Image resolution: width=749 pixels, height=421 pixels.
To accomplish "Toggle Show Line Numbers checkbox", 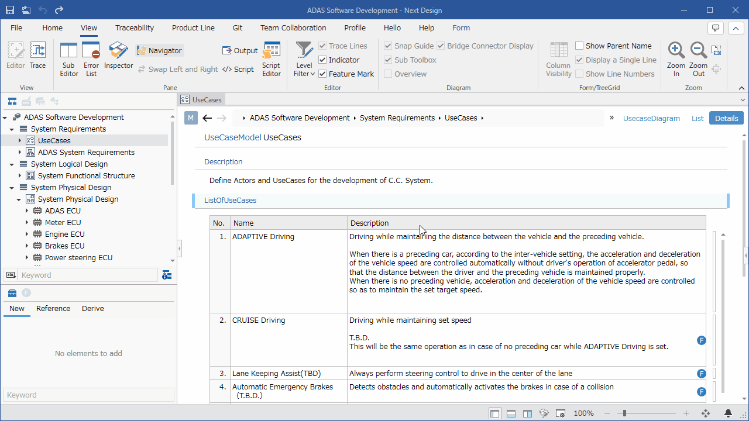I will click(579, 74).
